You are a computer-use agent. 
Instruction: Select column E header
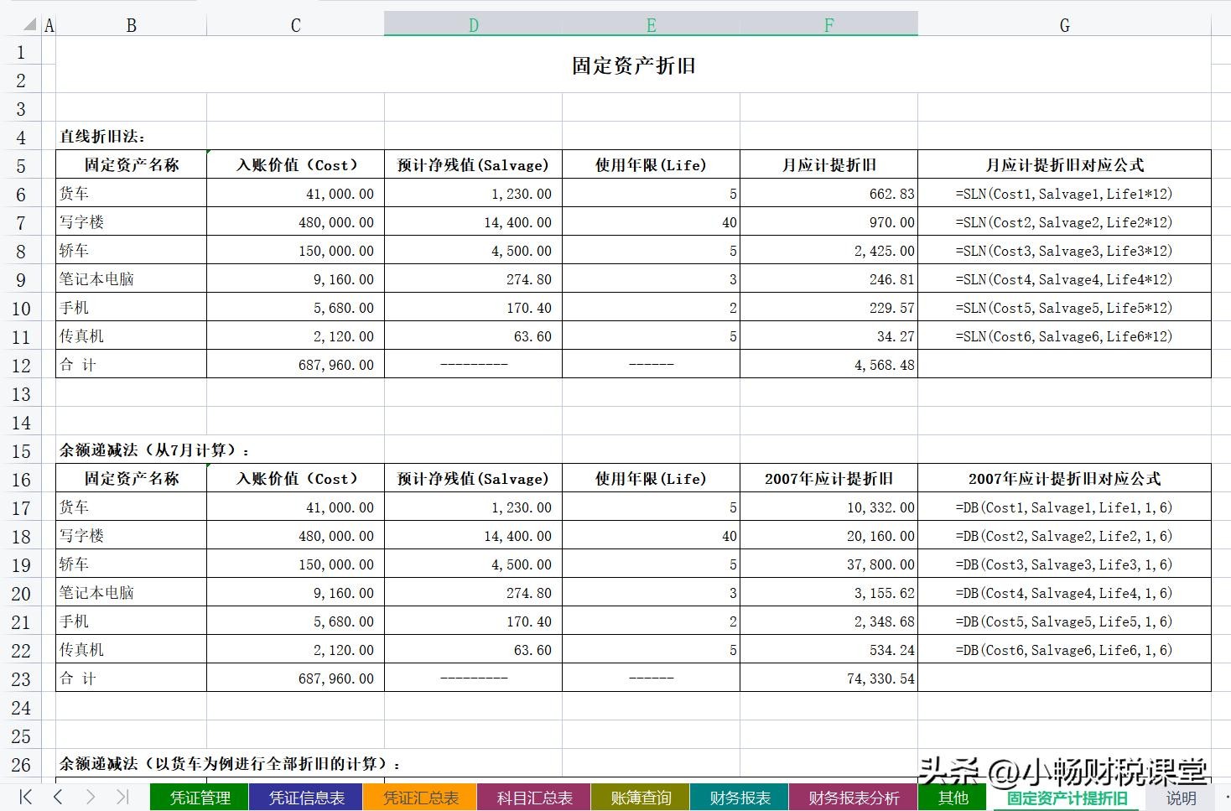tap(651, 25)
